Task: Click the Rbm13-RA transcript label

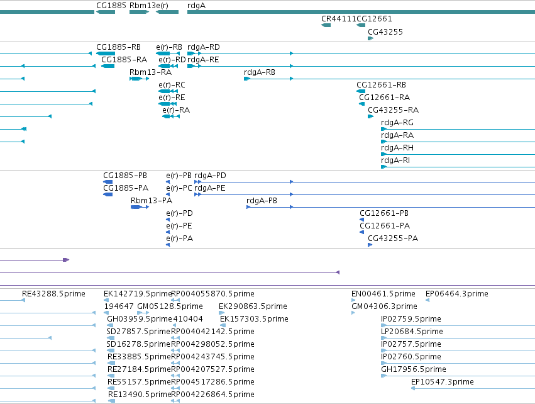Action: point(150,72)
